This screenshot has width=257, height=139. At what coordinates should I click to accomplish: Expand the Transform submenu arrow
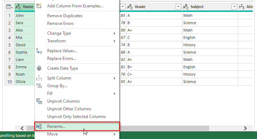pyautogui.click(x=115, y=41)
